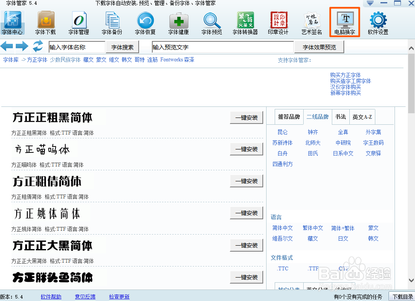Filter by 繁体中文 language

pyautogui.click(x=313, y=228)
